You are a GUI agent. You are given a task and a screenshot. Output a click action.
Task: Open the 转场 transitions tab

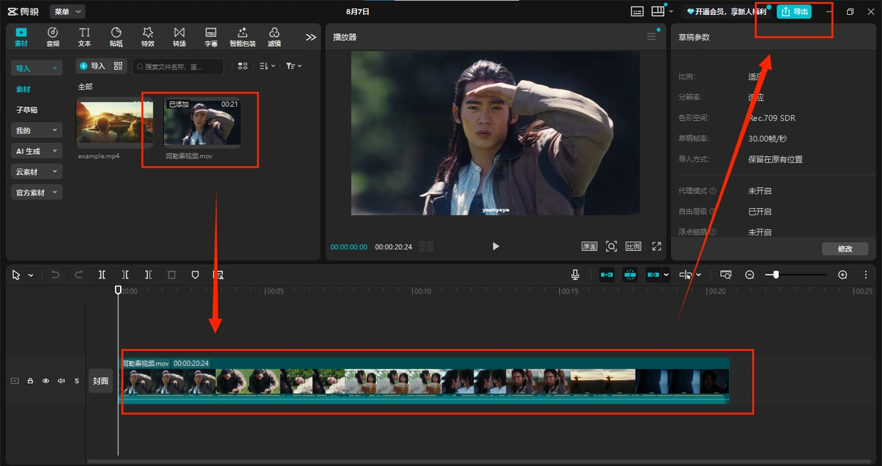coord(179,37)
